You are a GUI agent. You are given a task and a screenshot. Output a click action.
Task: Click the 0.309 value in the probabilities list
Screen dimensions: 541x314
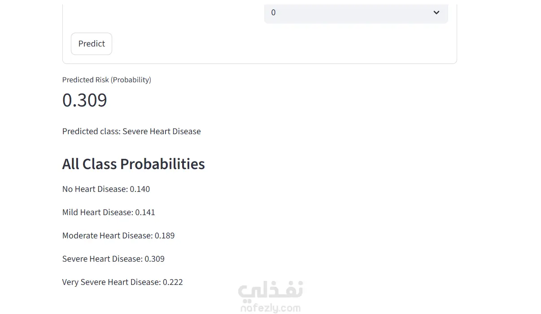coord(155,259)
